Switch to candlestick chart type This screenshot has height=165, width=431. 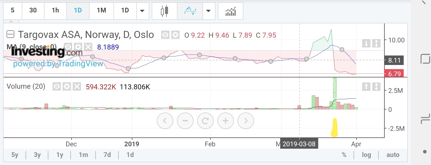[164, 11]
